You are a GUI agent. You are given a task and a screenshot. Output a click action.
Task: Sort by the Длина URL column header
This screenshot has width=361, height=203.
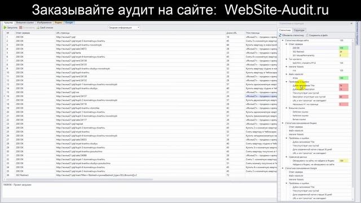click(x=235, y=33)
